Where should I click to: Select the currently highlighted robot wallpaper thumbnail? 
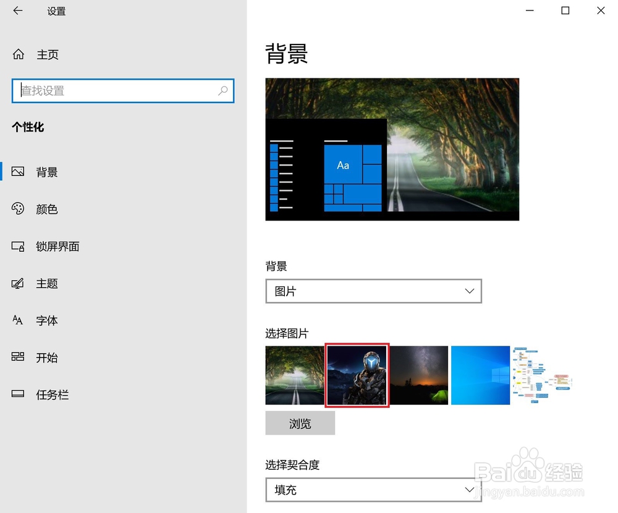(357, 375)
